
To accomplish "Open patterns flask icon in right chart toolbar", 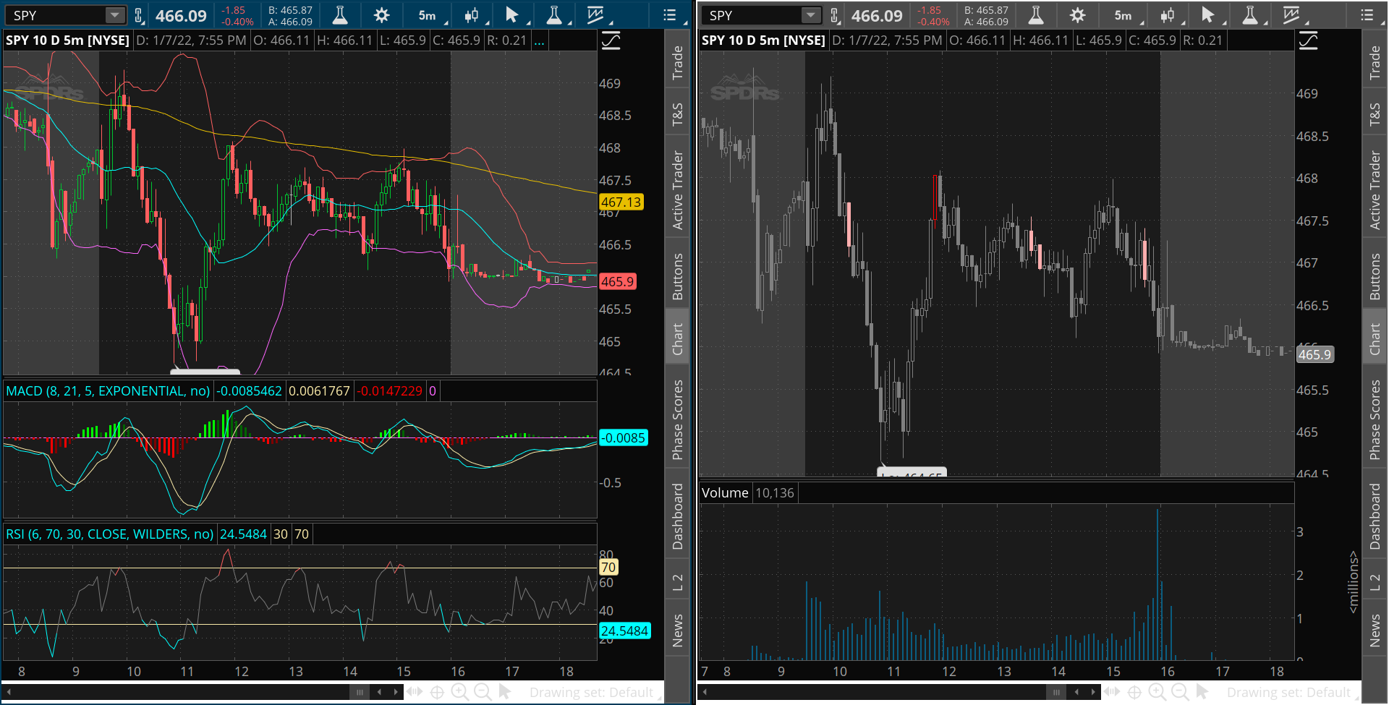I will tap(1250, 15).
